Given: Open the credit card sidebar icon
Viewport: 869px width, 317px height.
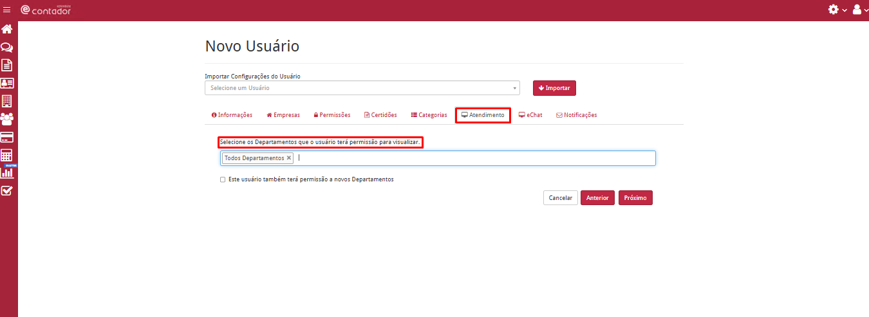Looking at the screenshot, I should [x=7, y=137].
